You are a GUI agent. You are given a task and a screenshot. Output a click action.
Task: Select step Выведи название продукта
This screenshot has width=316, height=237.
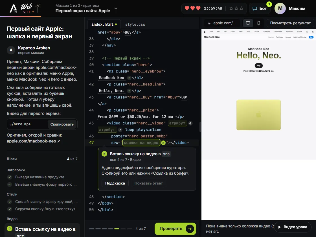coord(40,177)
